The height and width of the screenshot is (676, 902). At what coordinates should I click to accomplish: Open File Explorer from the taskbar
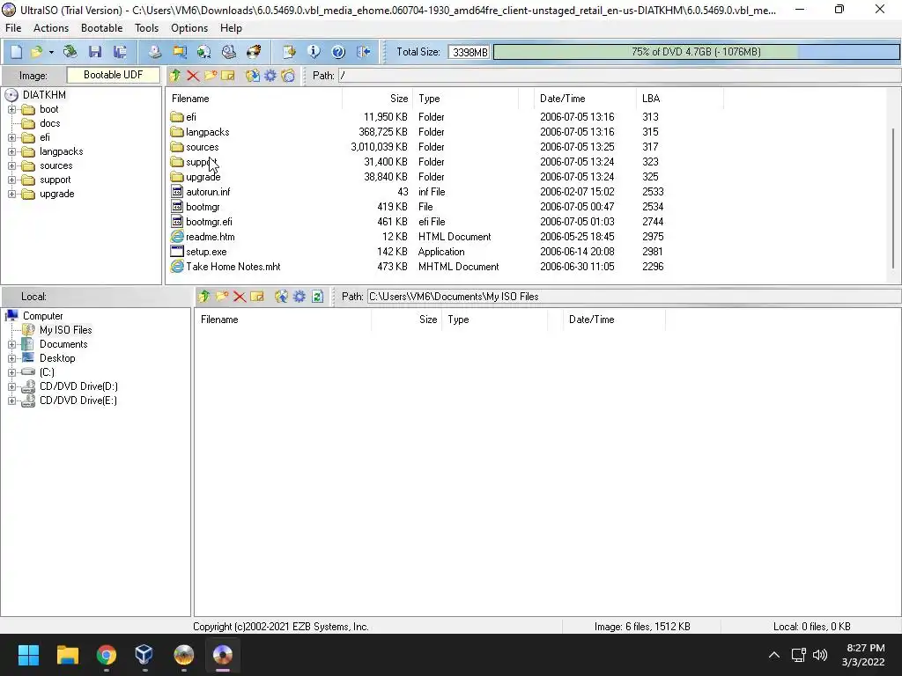pos(67,655)
